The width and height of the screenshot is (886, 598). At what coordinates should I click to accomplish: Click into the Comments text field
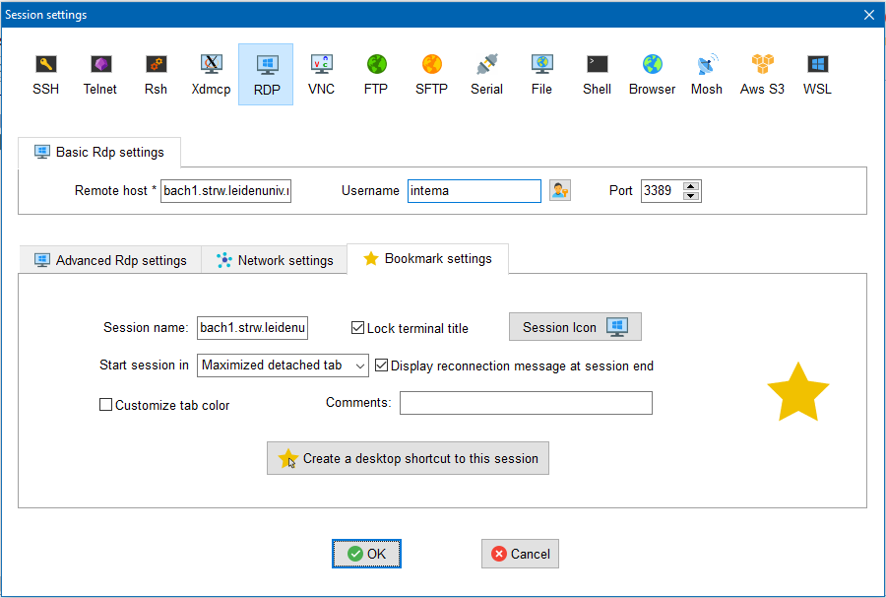click(x=526, y=403)
